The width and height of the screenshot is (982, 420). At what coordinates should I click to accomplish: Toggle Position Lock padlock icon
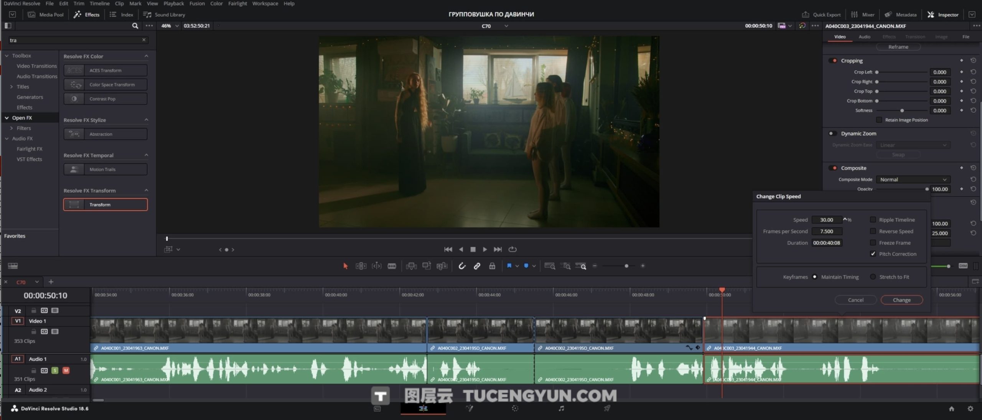492,266
